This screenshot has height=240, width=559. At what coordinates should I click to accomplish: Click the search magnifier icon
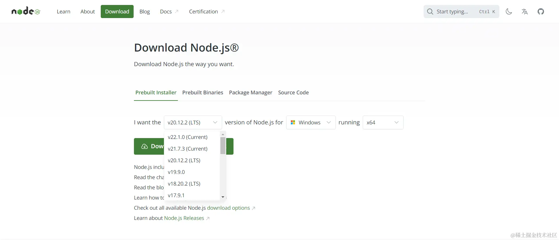coord(430,12)
